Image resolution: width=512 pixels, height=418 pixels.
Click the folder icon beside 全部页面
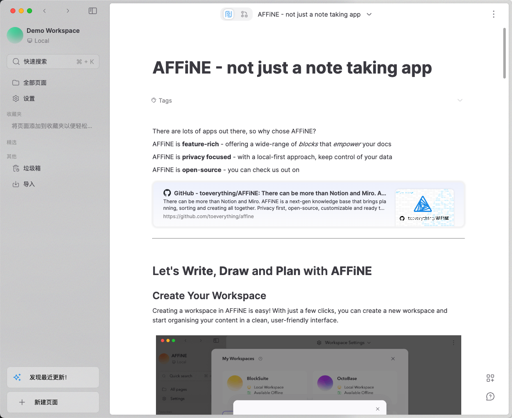(16, 83)
